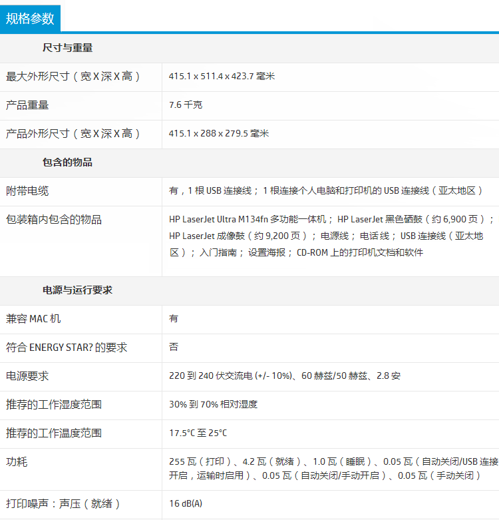Viewport: 499px width, 520px height.
Task: Select the 16 dB(A) value
Action: point(186,503)
